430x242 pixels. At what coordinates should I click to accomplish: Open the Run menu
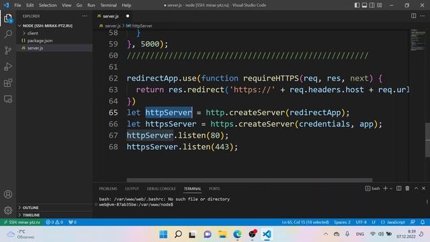coord(91,5)
